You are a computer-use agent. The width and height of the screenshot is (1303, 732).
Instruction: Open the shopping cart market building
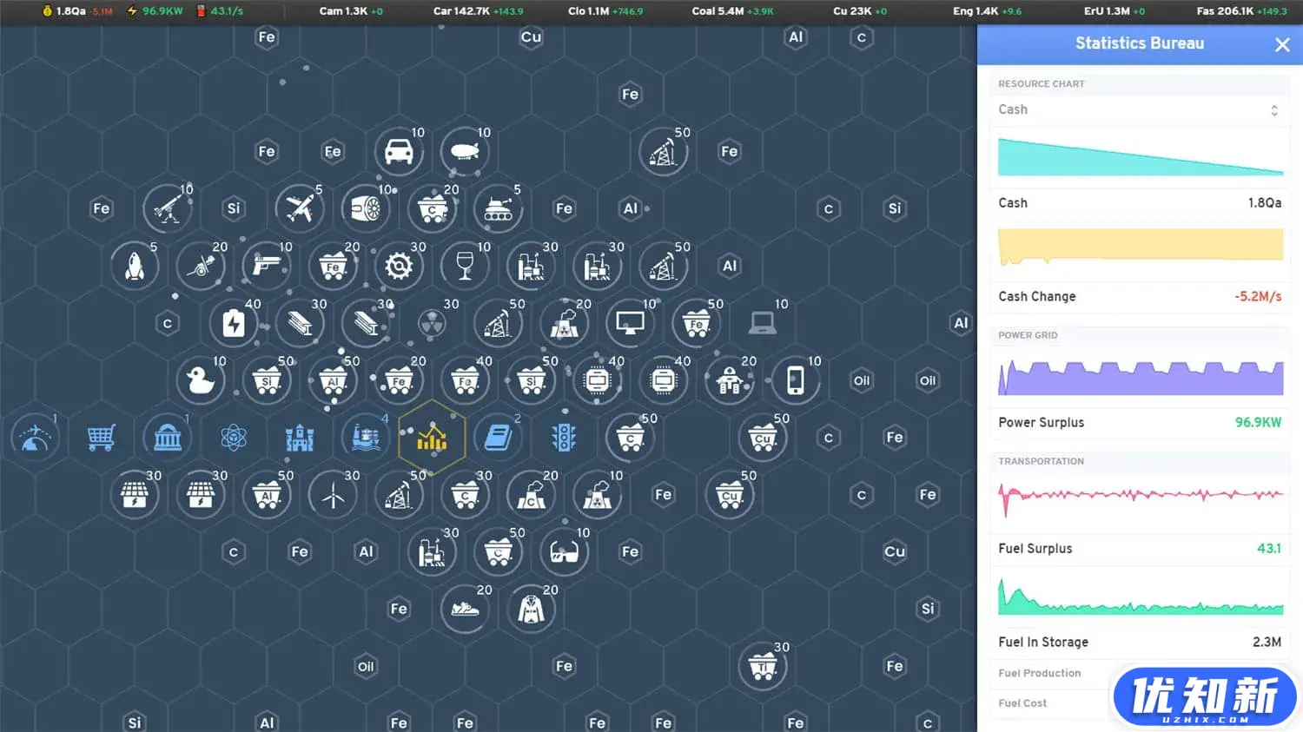[x=102, y=438]
